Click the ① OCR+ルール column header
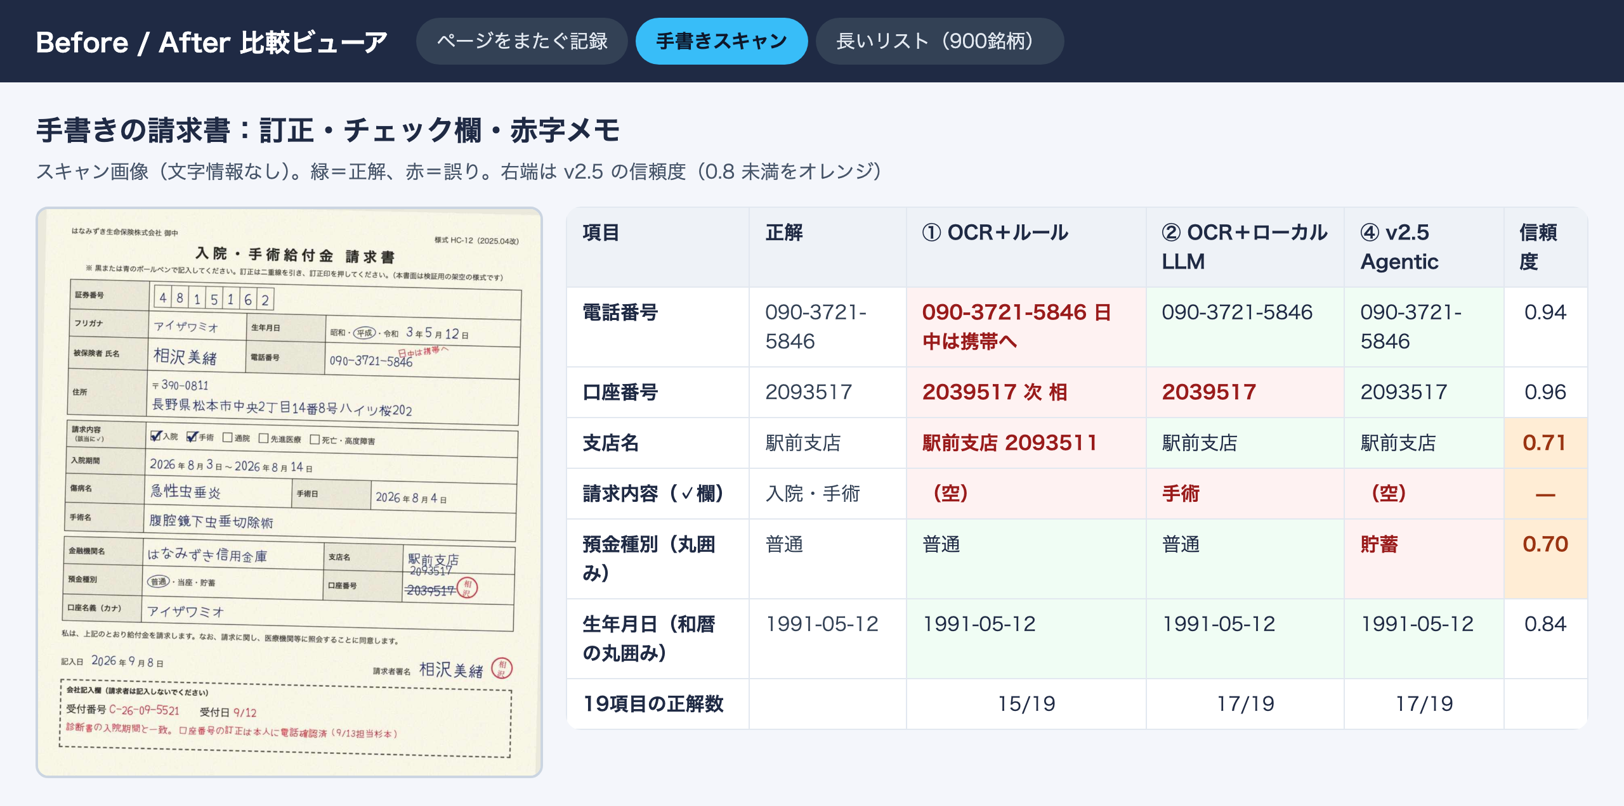Viewport: 1624px width, 806px height. pyautogui.click(x=1026, y=247)
